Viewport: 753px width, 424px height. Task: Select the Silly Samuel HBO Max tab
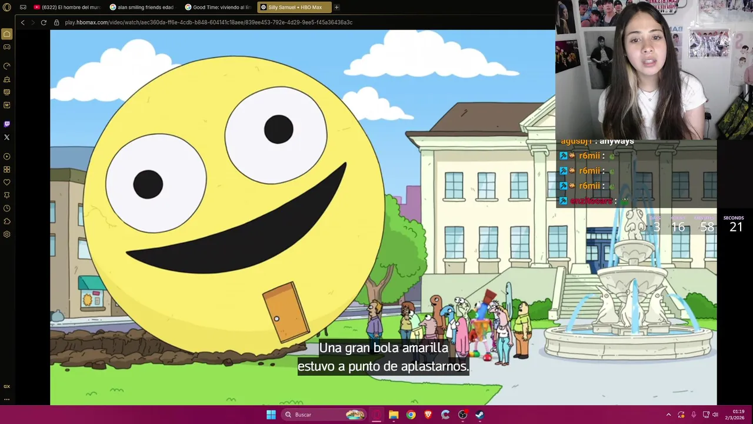click(x=295, y=7)
